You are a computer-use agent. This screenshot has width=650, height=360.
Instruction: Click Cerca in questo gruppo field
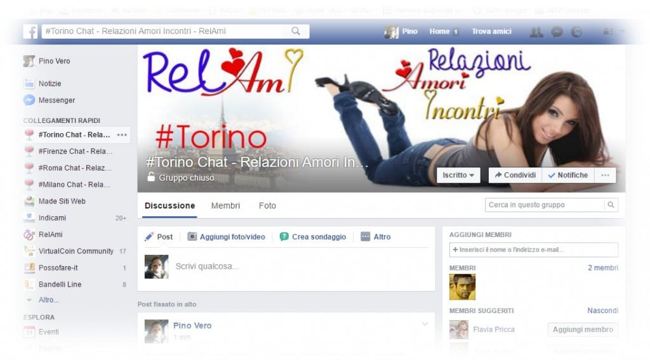click(x=545, y=205)
